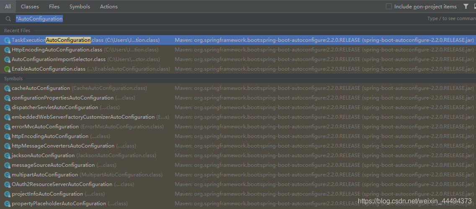Select dispatcherServletAutoConfiguration symbol
The height and width of the screenshot is (209, 476).
pos(238,107)
